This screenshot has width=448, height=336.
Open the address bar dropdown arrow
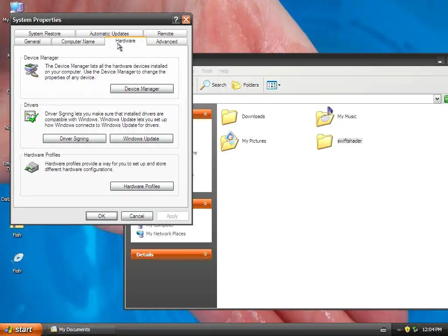(x=437, y=99)
